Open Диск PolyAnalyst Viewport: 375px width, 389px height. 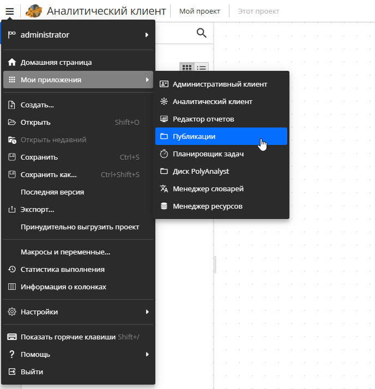[x=221, y=171]
